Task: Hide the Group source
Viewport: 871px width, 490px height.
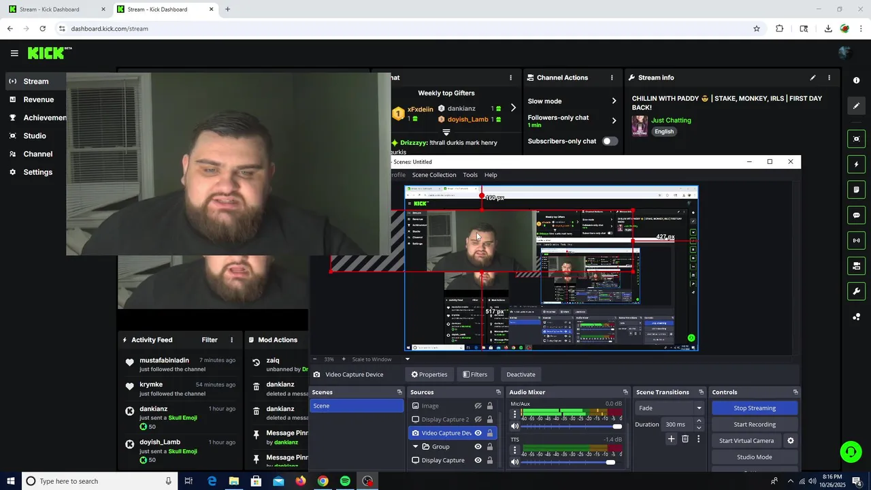Action: 478,446
